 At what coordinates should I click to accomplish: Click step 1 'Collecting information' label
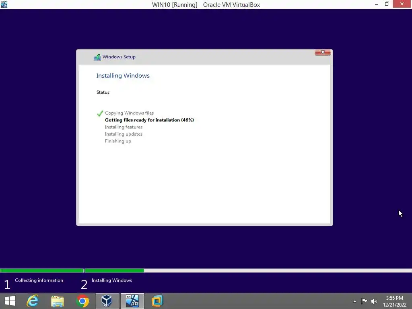[x=39, y=280]
